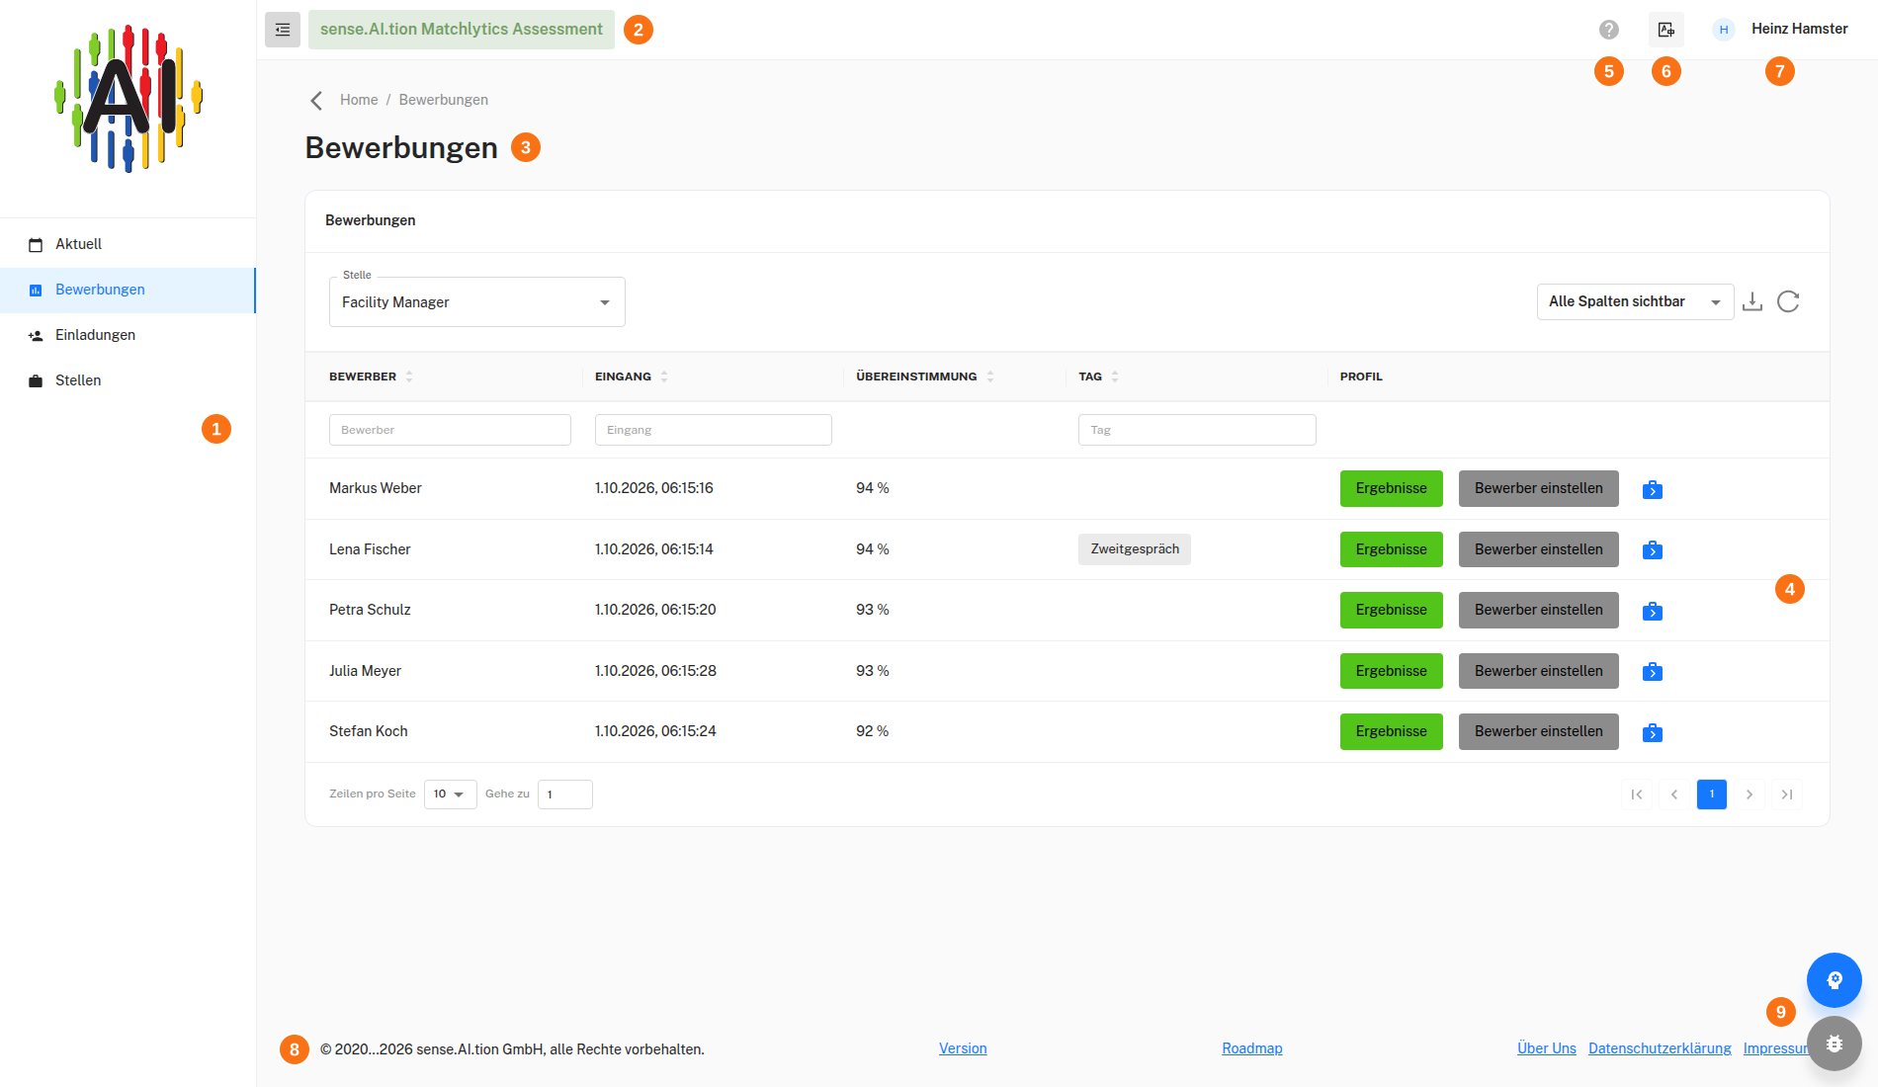Open the Stelle dropdown showing Facility Manager
Image resolution: width=1878 pixels, height=1087 pixels.
point(477,302)
